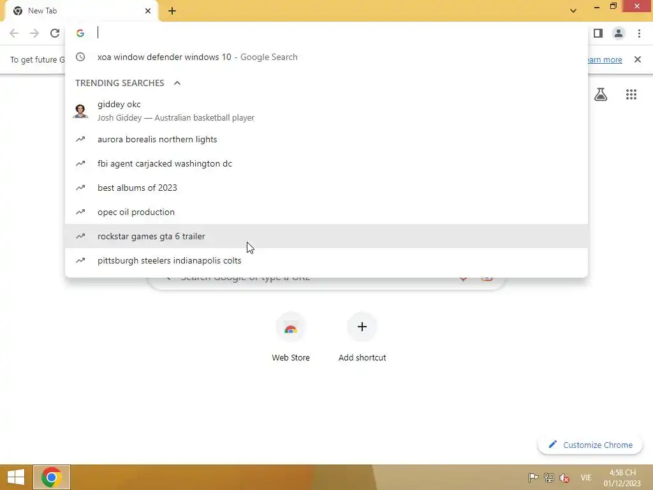The height and width of the screenshot is (490, 653).
Task: Dismiss the info bar with its X
Action: pos(637,59)
